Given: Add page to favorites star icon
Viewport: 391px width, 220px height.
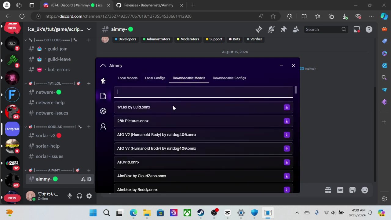Looking at the screenshot, I should (x=273, y=16).
